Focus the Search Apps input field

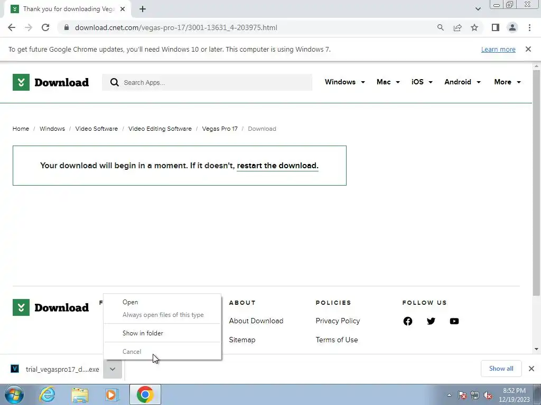pos(207,82)
